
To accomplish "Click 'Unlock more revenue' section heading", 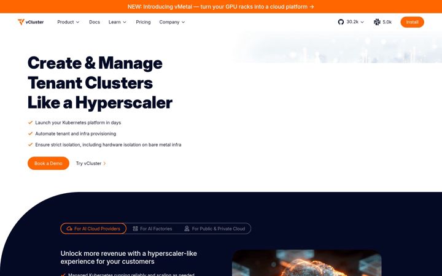I will pyautogui.click(x=129, y=258).
